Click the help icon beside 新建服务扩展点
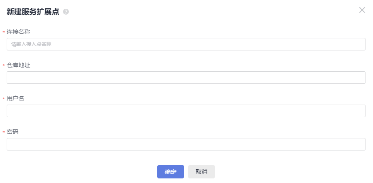This screenshot has width=373, height=183. pos(66,12)
